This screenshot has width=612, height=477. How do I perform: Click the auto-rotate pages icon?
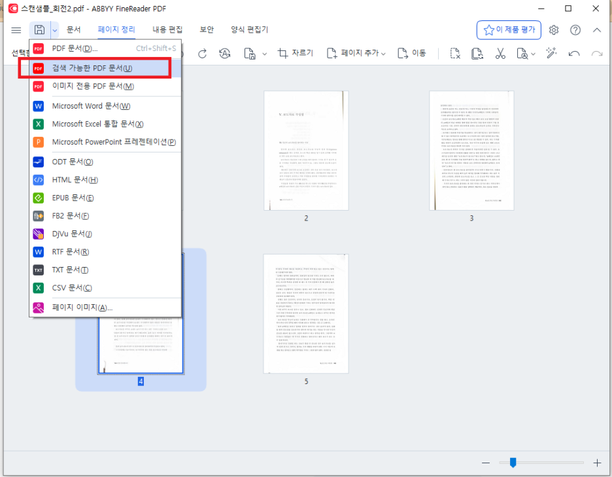point(225,54)
